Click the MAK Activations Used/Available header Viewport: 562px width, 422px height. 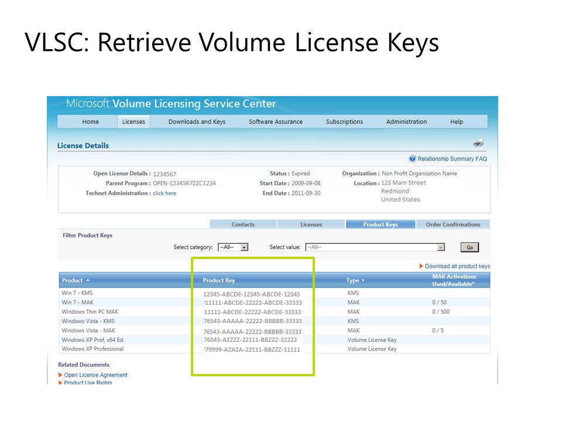click(454, 280)
